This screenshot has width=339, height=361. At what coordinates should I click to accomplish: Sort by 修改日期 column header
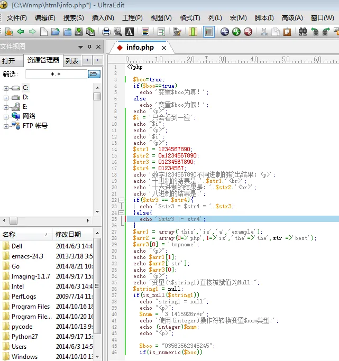pyautogui.click(x=73, y=234)
